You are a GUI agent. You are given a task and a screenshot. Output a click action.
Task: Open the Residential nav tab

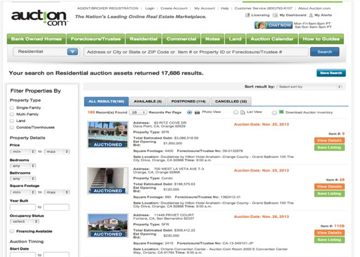143,39
